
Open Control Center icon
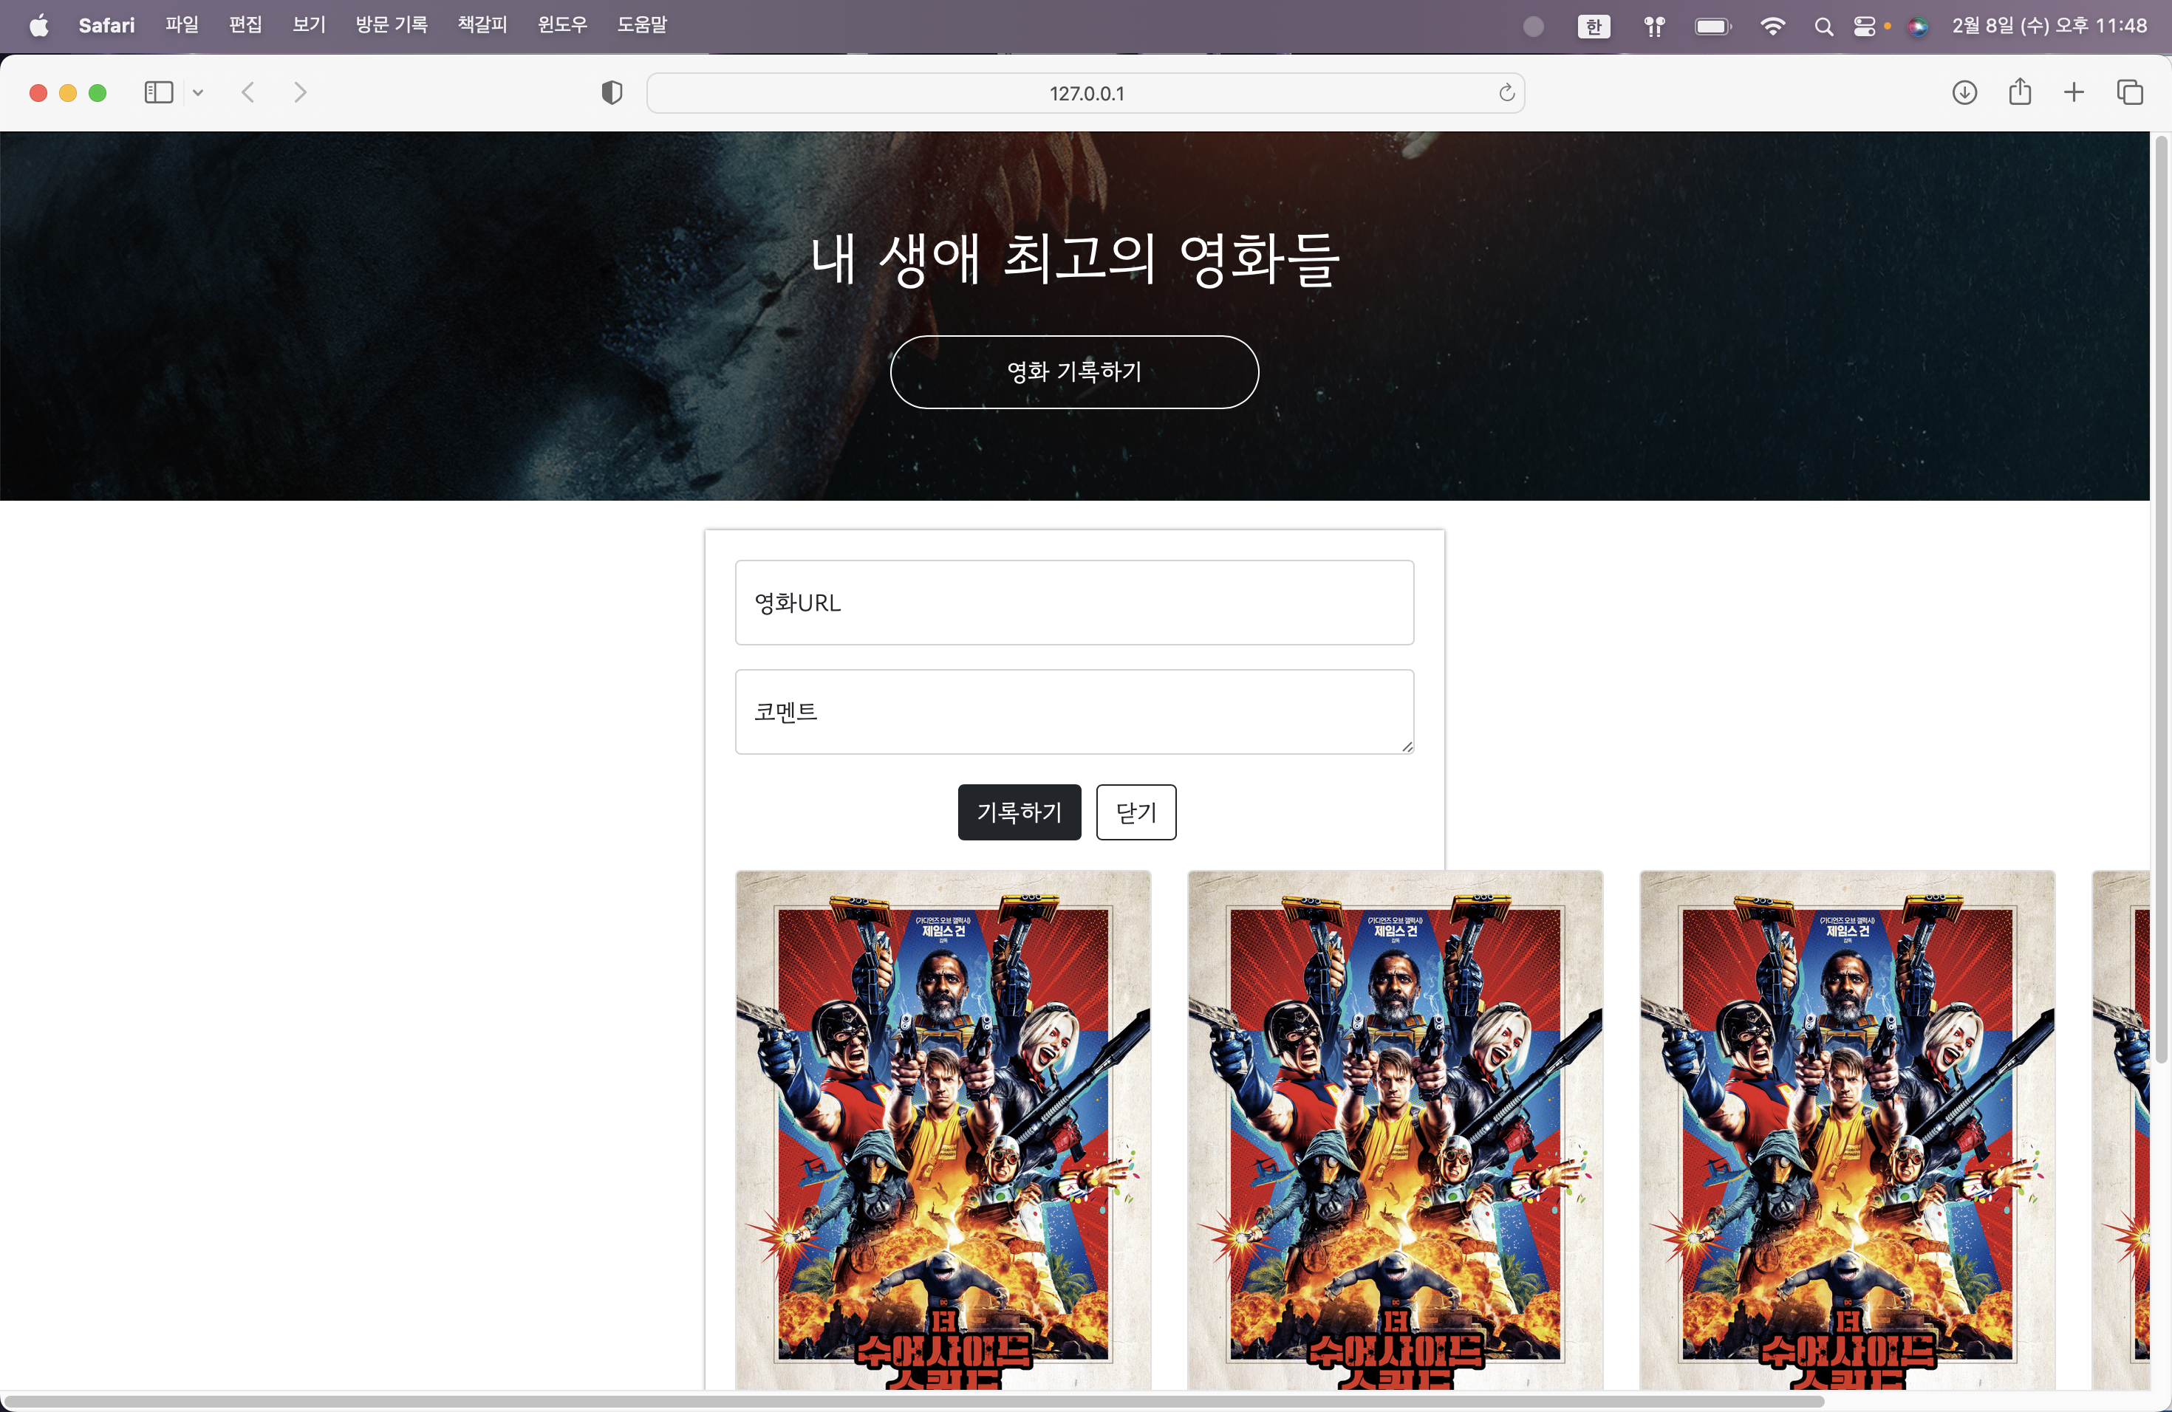(1865, 27)
